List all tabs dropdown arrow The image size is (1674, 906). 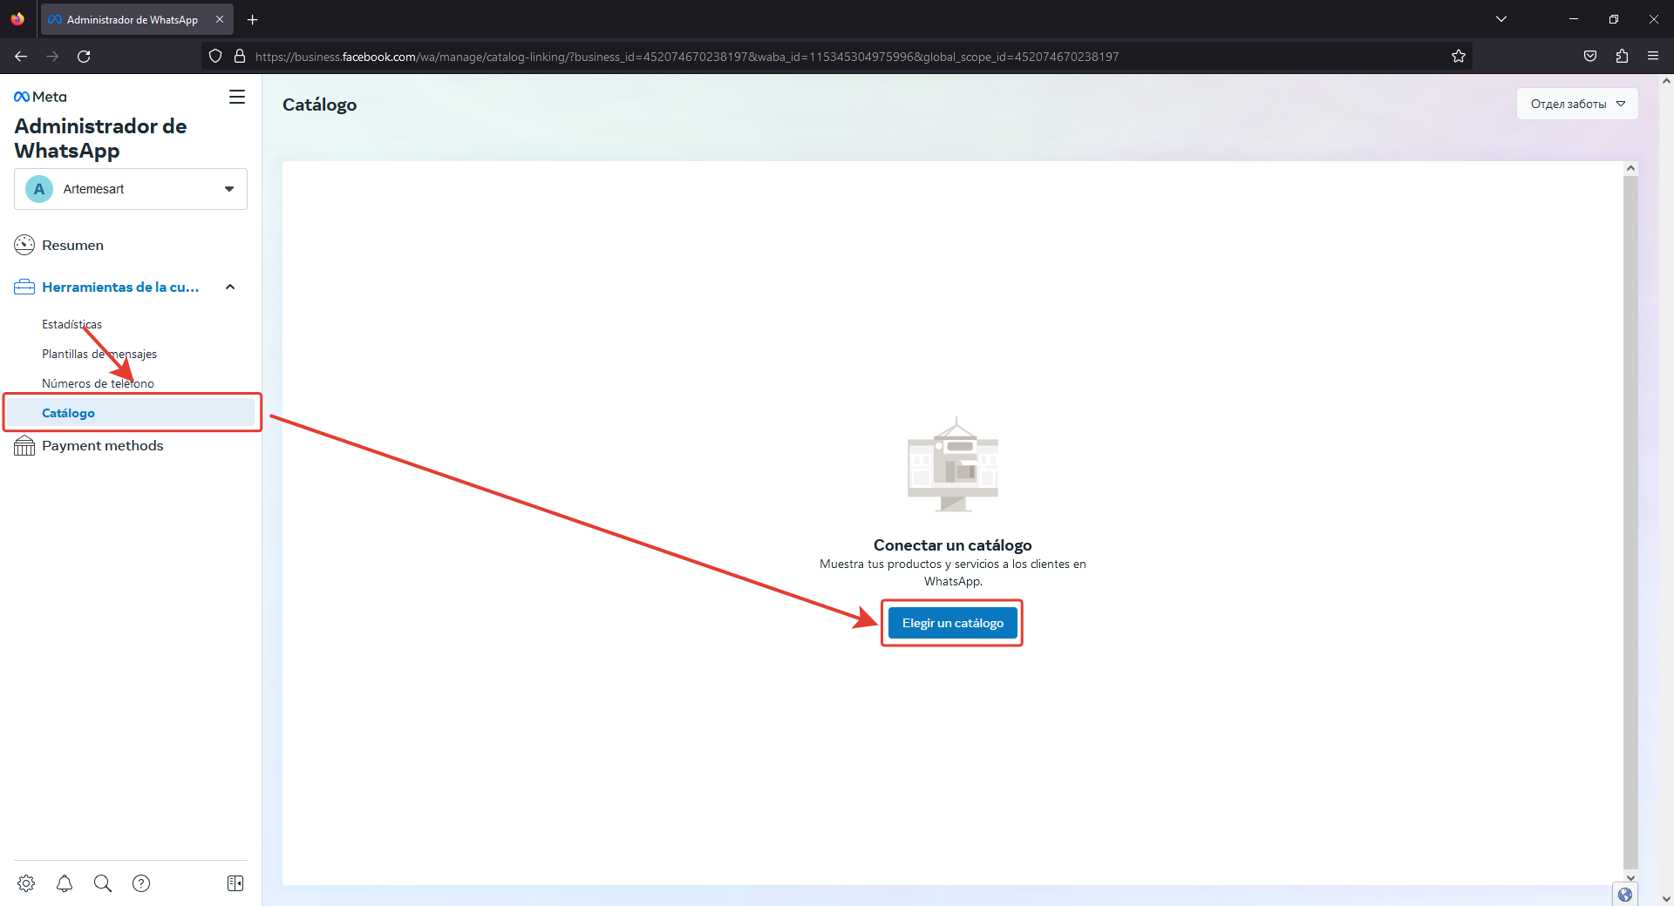(x=1501, y=19)
